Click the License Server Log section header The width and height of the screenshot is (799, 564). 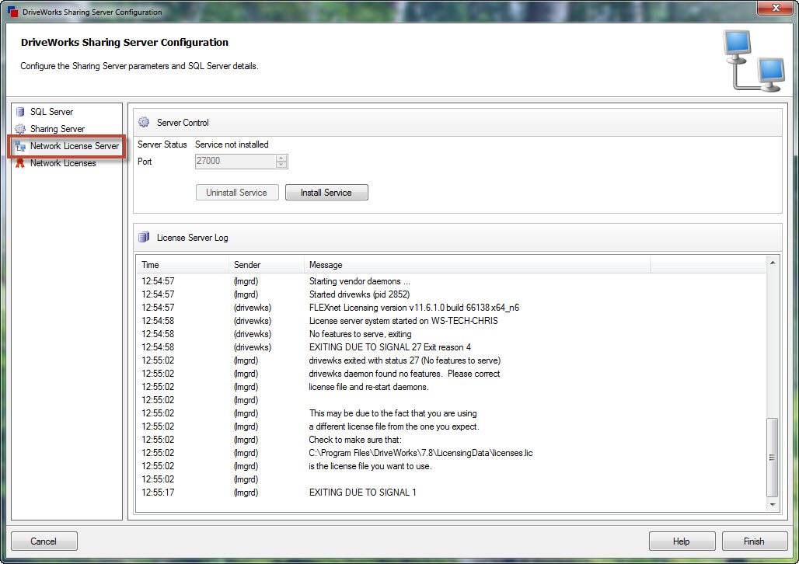[x=458, y=238]
